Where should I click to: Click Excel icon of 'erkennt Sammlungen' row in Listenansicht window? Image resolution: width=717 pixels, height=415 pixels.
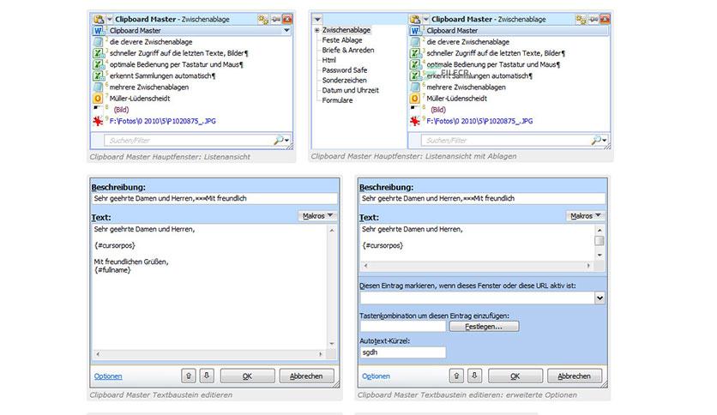(98, 75)
